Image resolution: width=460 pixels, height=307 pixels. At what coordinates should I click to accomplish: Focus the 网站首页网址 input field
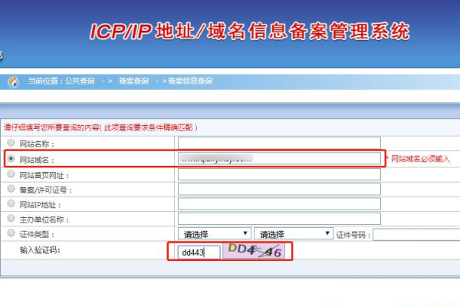pos(279,174)
